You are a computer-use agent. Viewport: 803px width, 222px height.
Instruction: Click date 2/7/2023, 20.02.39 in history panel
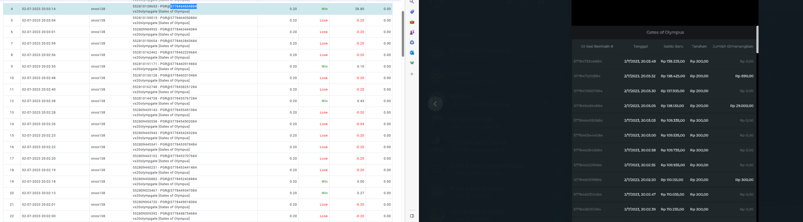click(640, 209)
